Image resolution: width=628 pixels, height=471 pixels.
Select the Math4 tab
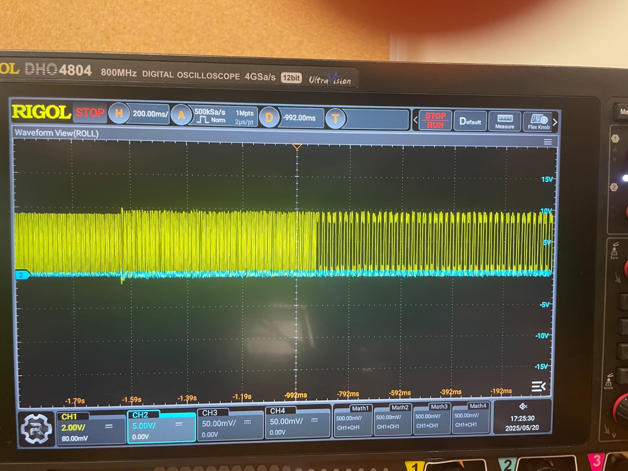pyautogui.click(x=477, y=406)
